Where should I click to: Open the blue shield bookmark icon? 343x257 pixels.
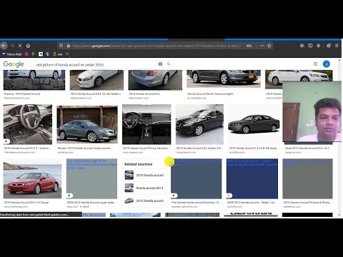point(48,54)
